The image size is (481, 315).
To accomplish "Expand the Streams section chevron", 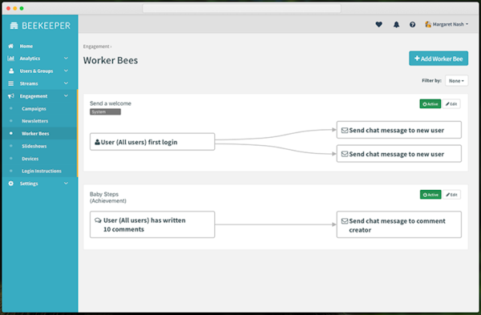I will 66,83.
